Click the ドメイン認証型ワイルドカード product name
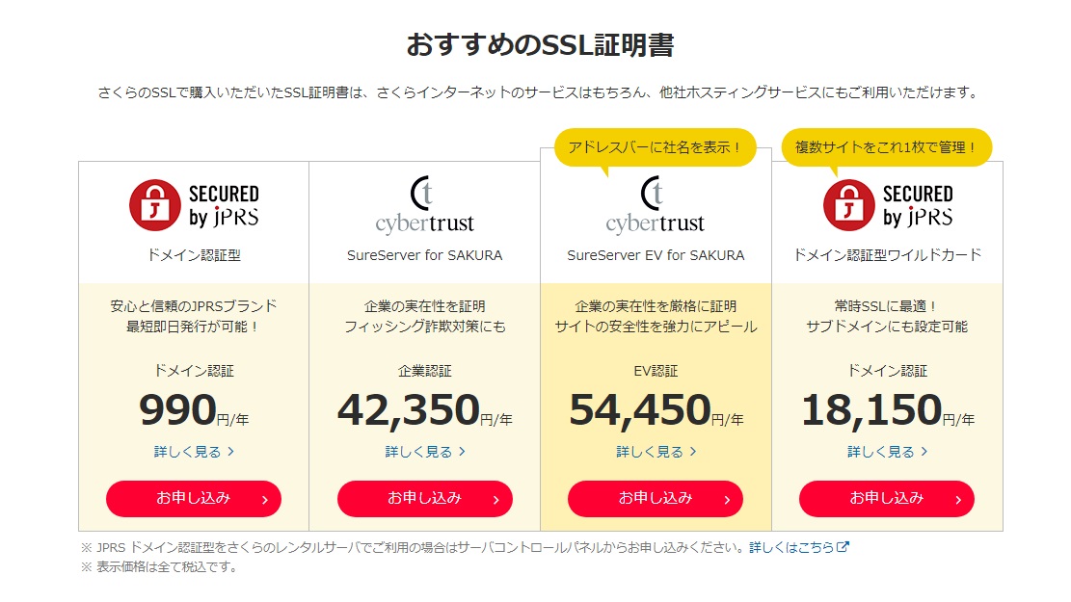The image size is (1071, 602). pyautogui.click(x=887, y=255)
